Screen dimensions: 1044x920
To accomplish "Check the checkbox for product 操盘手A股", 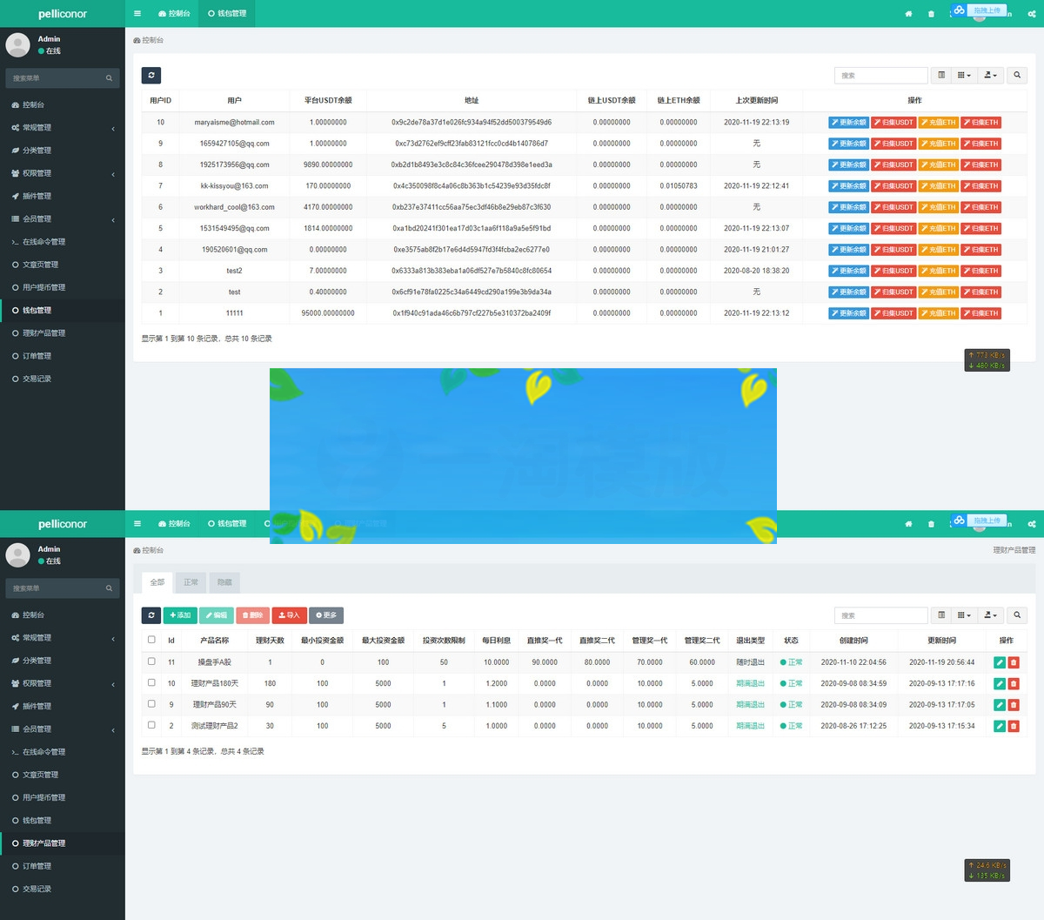I will pyautogui.click(x=151, y=661).
